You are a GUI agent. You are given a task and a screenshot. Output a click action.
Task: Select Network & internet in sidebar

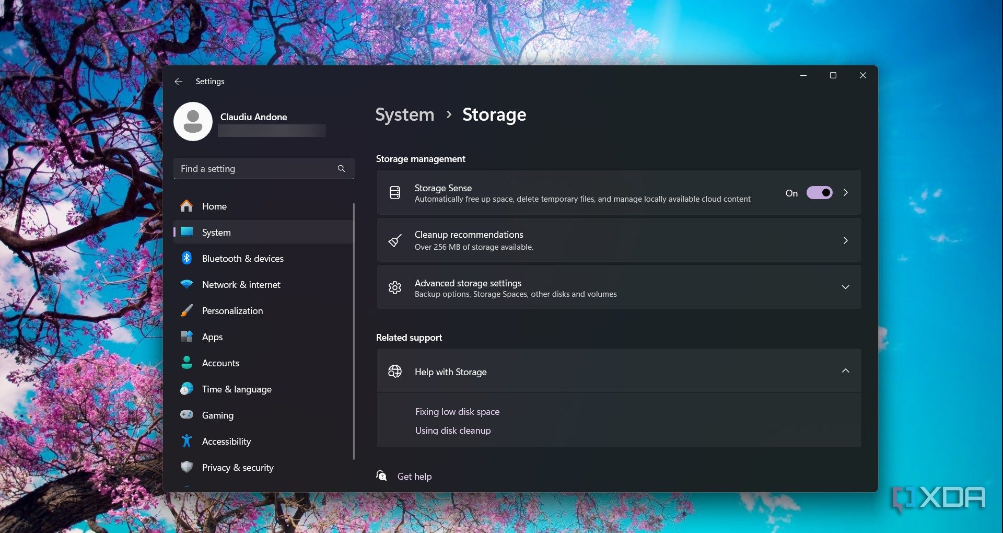(x=263, y=284)
